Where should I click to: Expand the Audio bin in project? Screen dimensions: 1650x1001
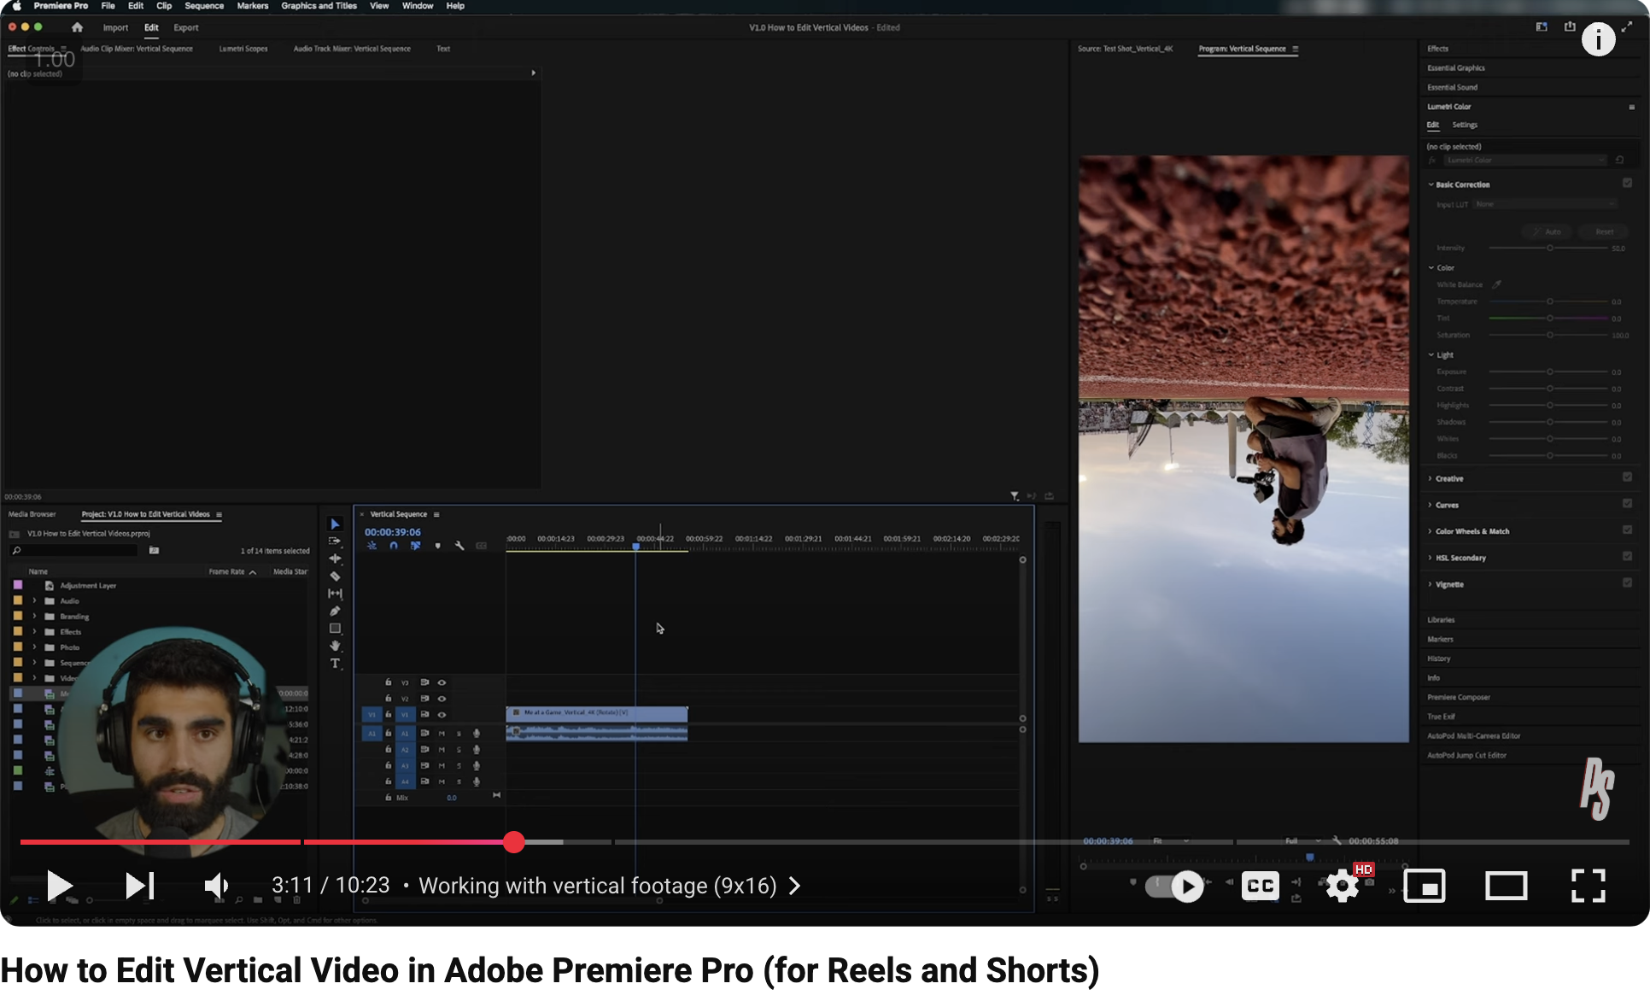(x=34, y=601)
